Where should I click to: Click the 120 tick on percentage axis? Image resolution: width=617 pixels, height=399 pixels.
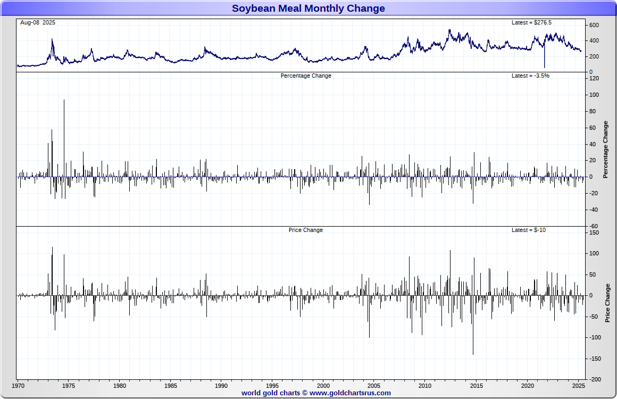[x=594, y=78]
